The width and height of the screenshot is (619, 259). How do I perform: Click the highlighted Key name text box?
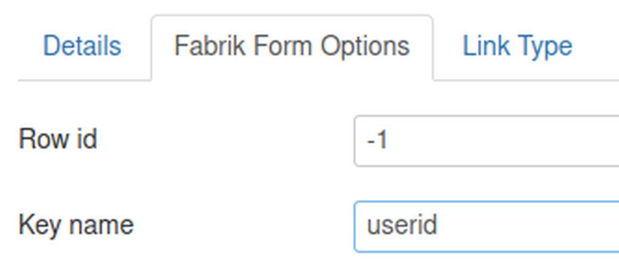(487, 226)
